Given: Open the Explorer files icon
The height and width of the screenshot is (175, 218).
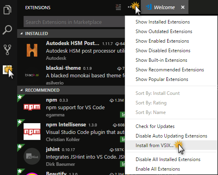Looking at the screenshot, I should (x=7, y=10).
